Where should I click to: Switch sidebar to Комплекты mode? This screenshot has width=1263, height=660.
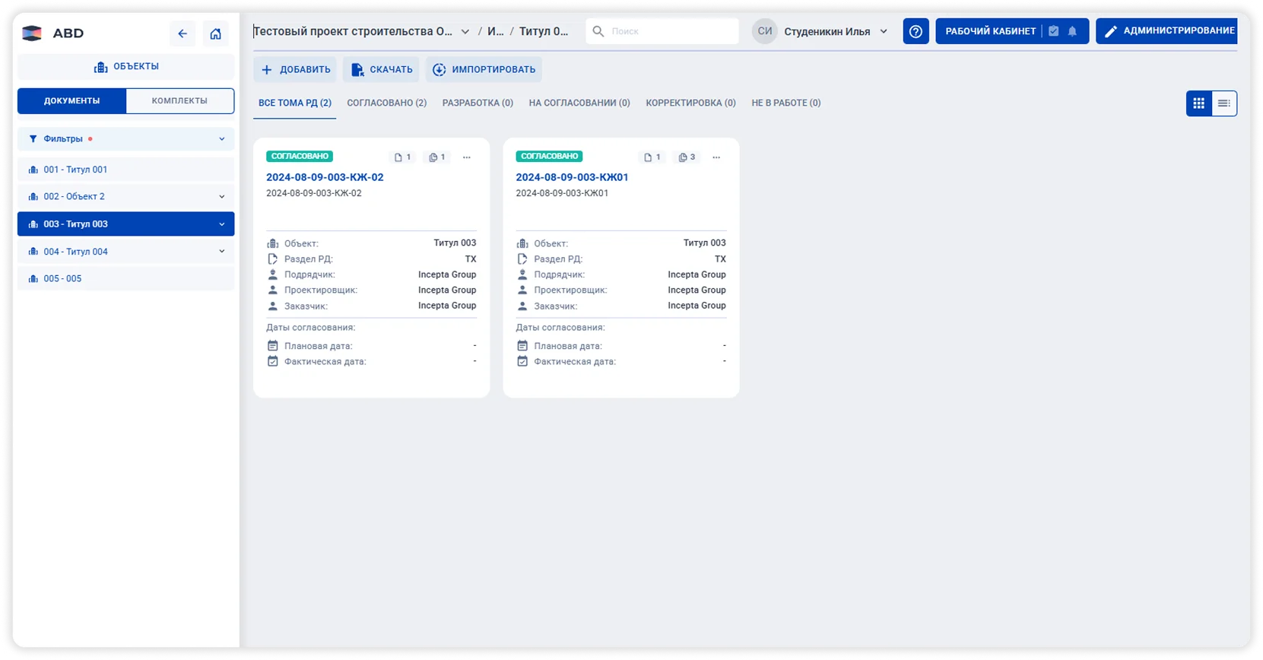click(179, 100)
